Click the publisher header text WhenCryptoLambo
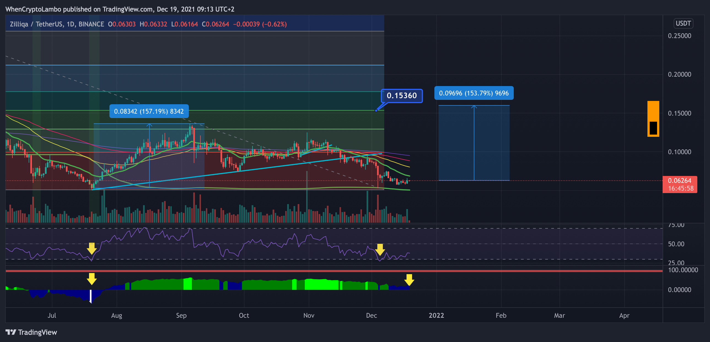The height and width of the screenshot is (342, 710). (33, 9)
